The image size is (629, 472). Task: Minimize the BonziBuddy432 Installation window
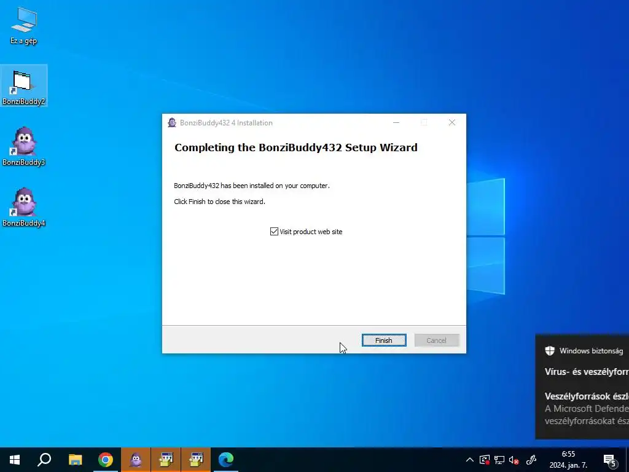pyautogui.click(x=396, y=122)
